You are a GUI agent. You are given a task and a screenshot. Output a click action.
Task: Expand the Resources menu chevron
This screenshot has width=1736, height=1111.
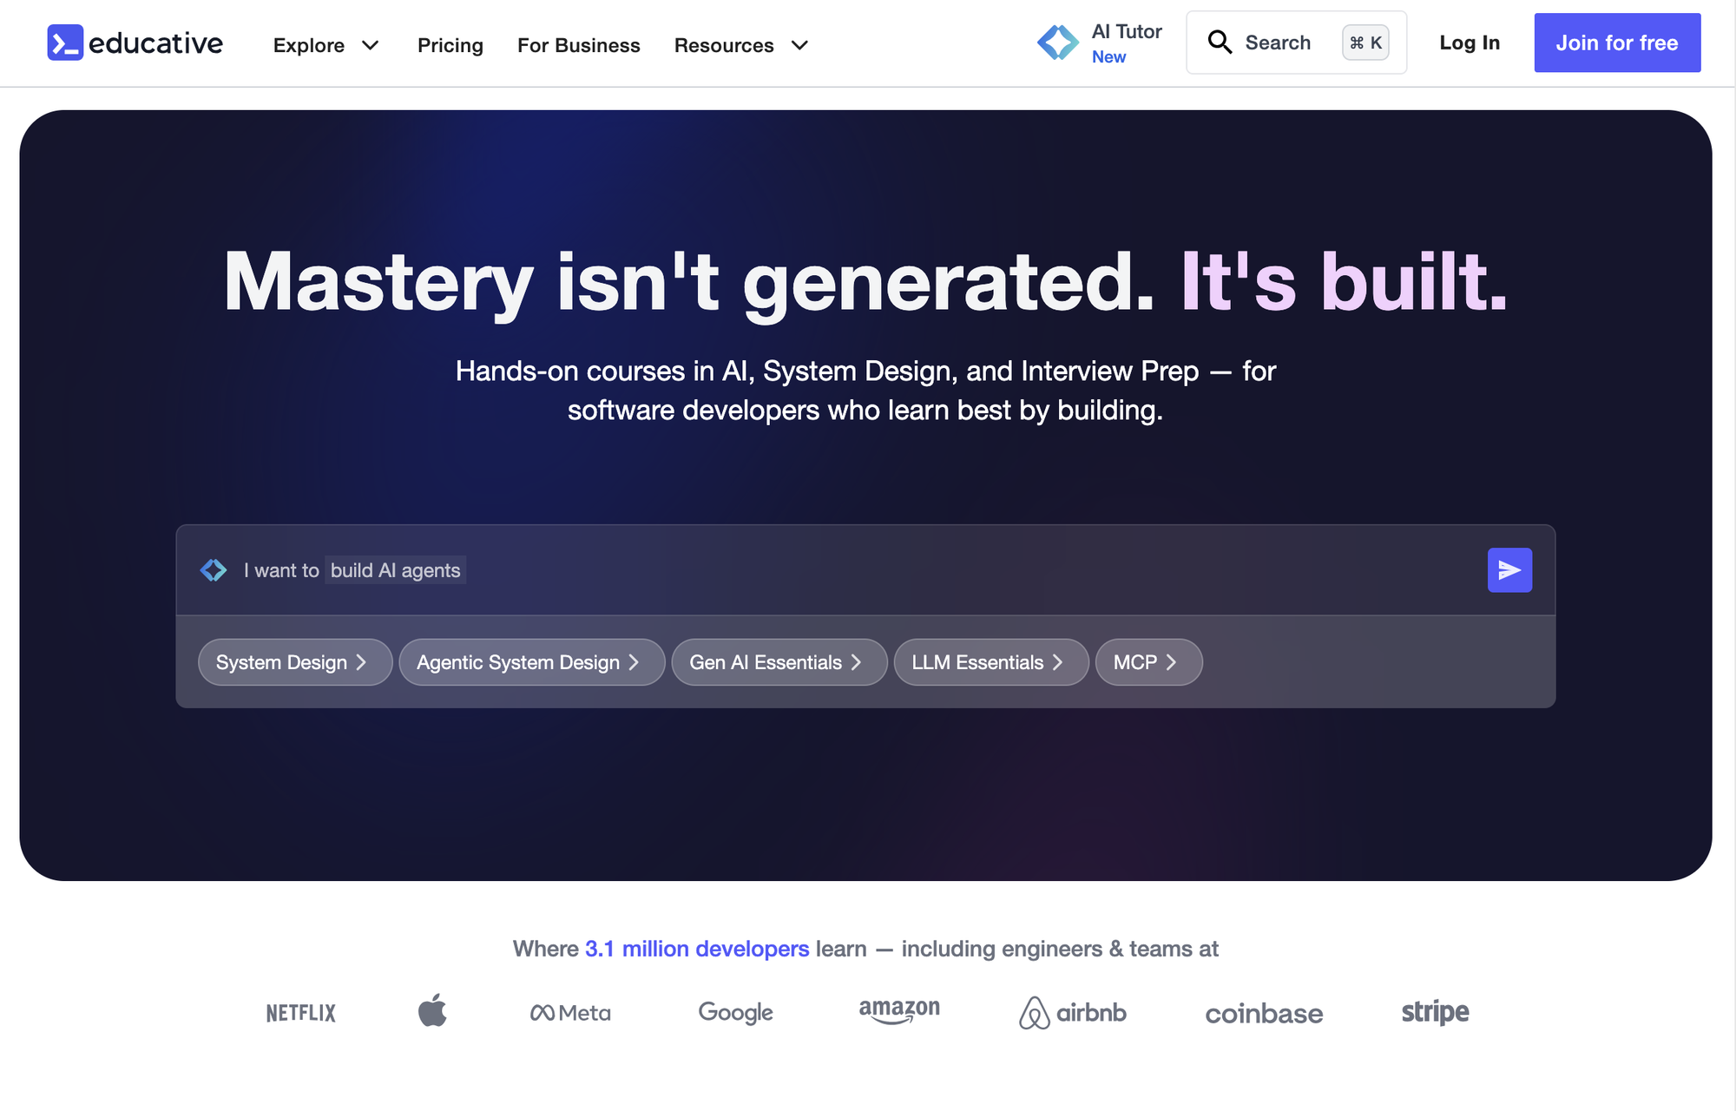click(800, 45)
